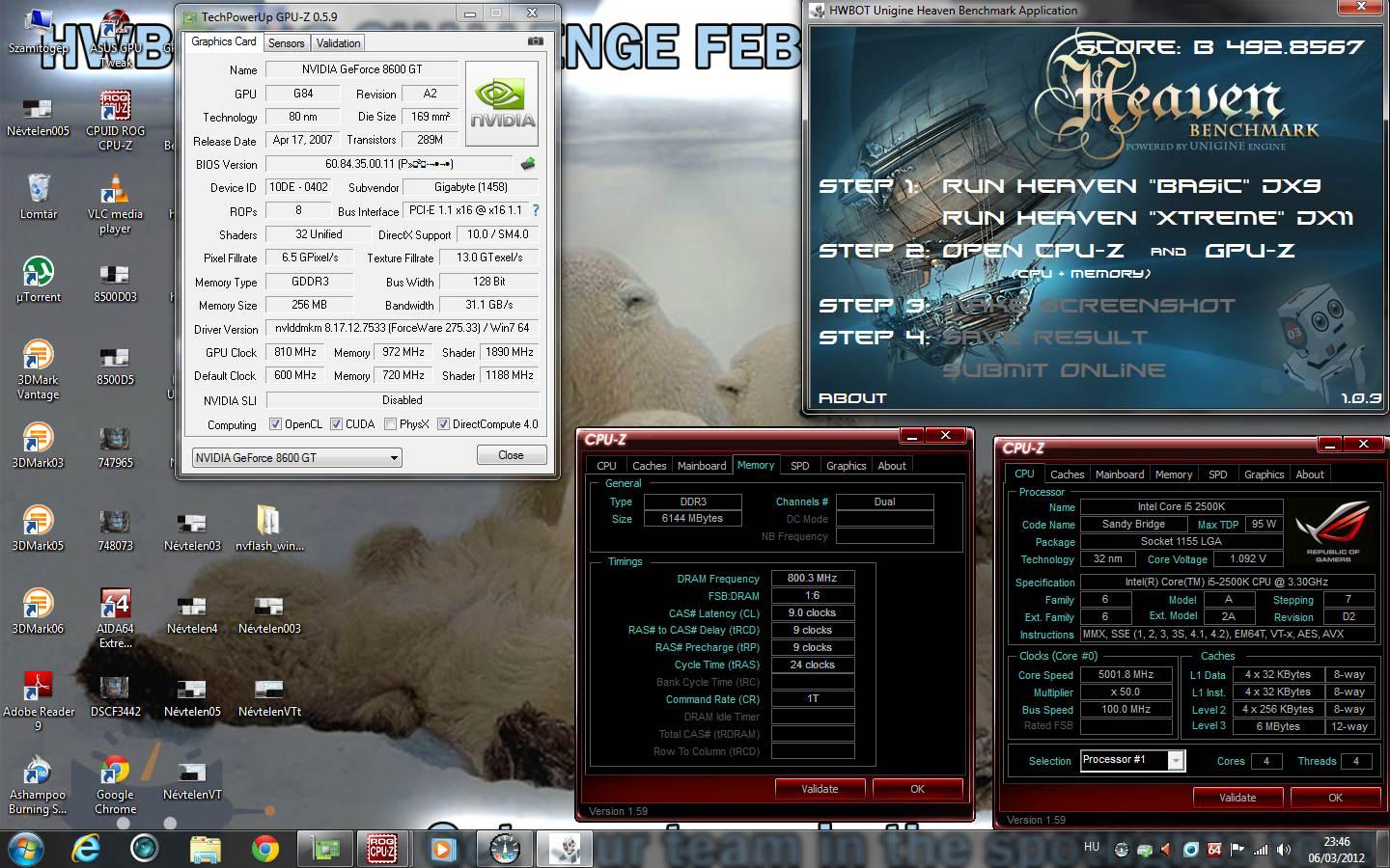
Task: Open the Számítógép computer desktop icon
Action: [39, 31]
